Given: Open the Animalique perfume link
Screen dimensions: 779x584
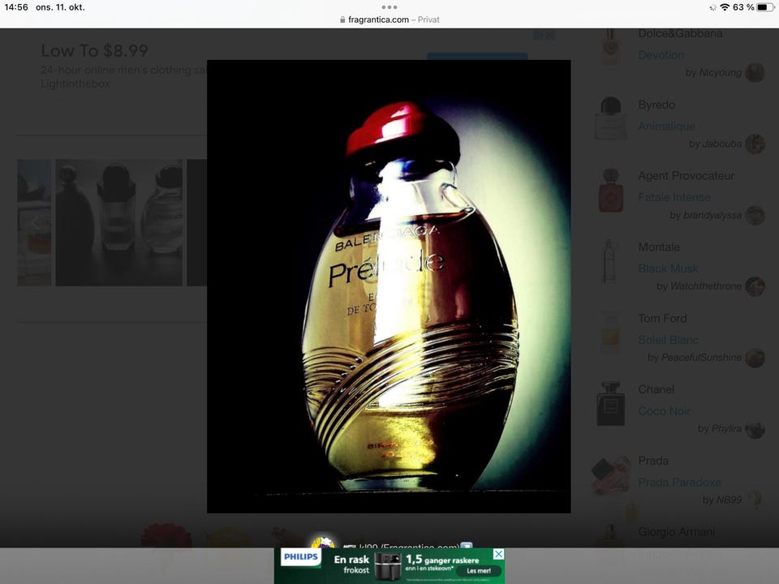Looking at the screenshot, I should point(666,127).
